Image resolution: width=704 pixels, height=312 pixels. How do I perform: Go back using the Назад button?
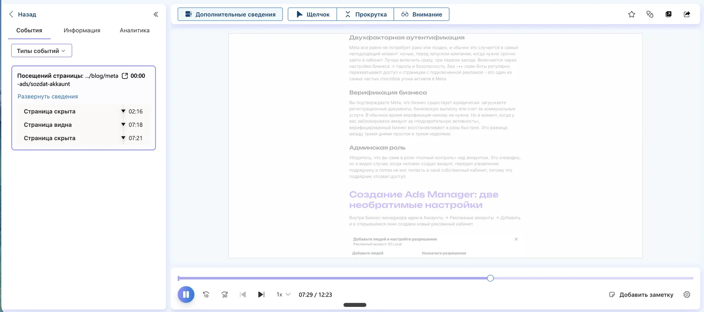click(23, 14)
